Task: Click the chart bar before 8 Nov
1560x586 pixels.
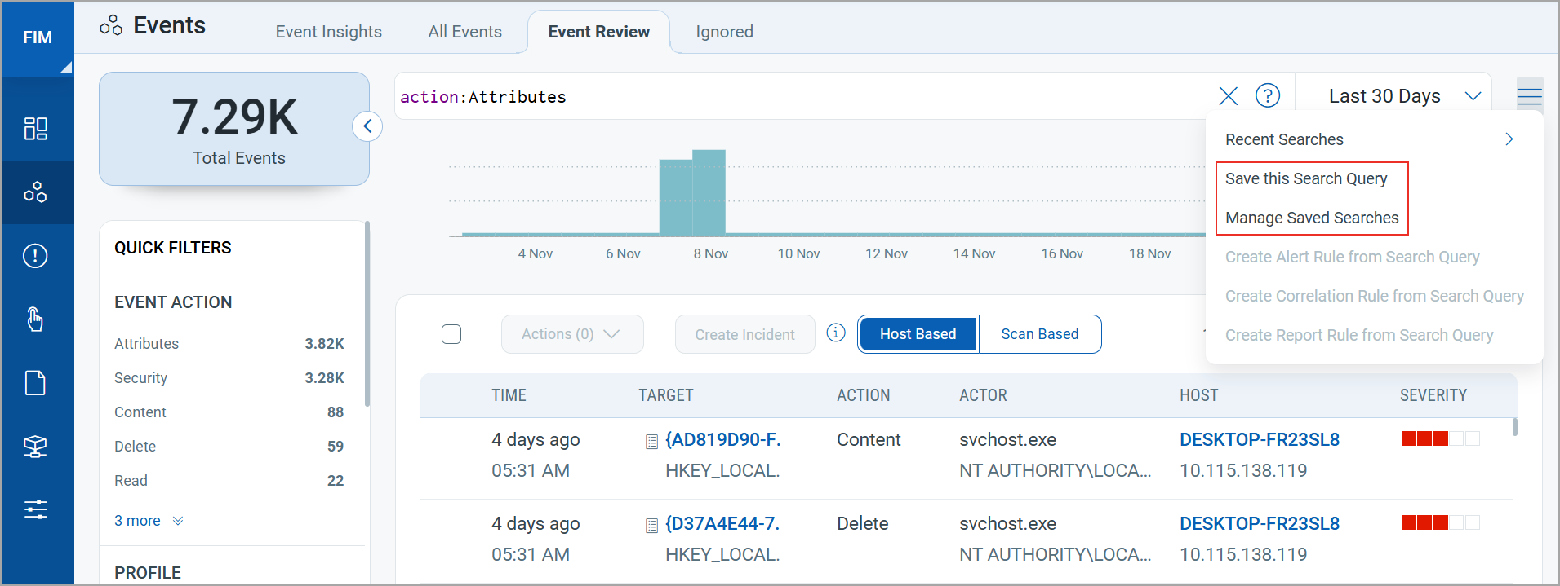Action: (676, 197)
